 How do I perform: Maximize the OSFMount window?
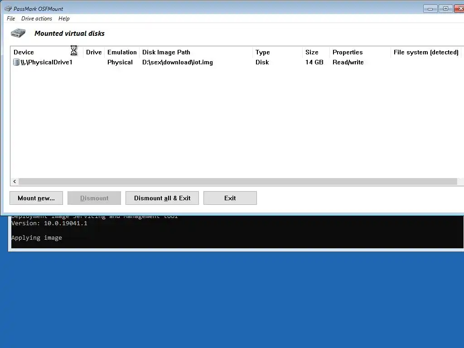coord(445,9)
